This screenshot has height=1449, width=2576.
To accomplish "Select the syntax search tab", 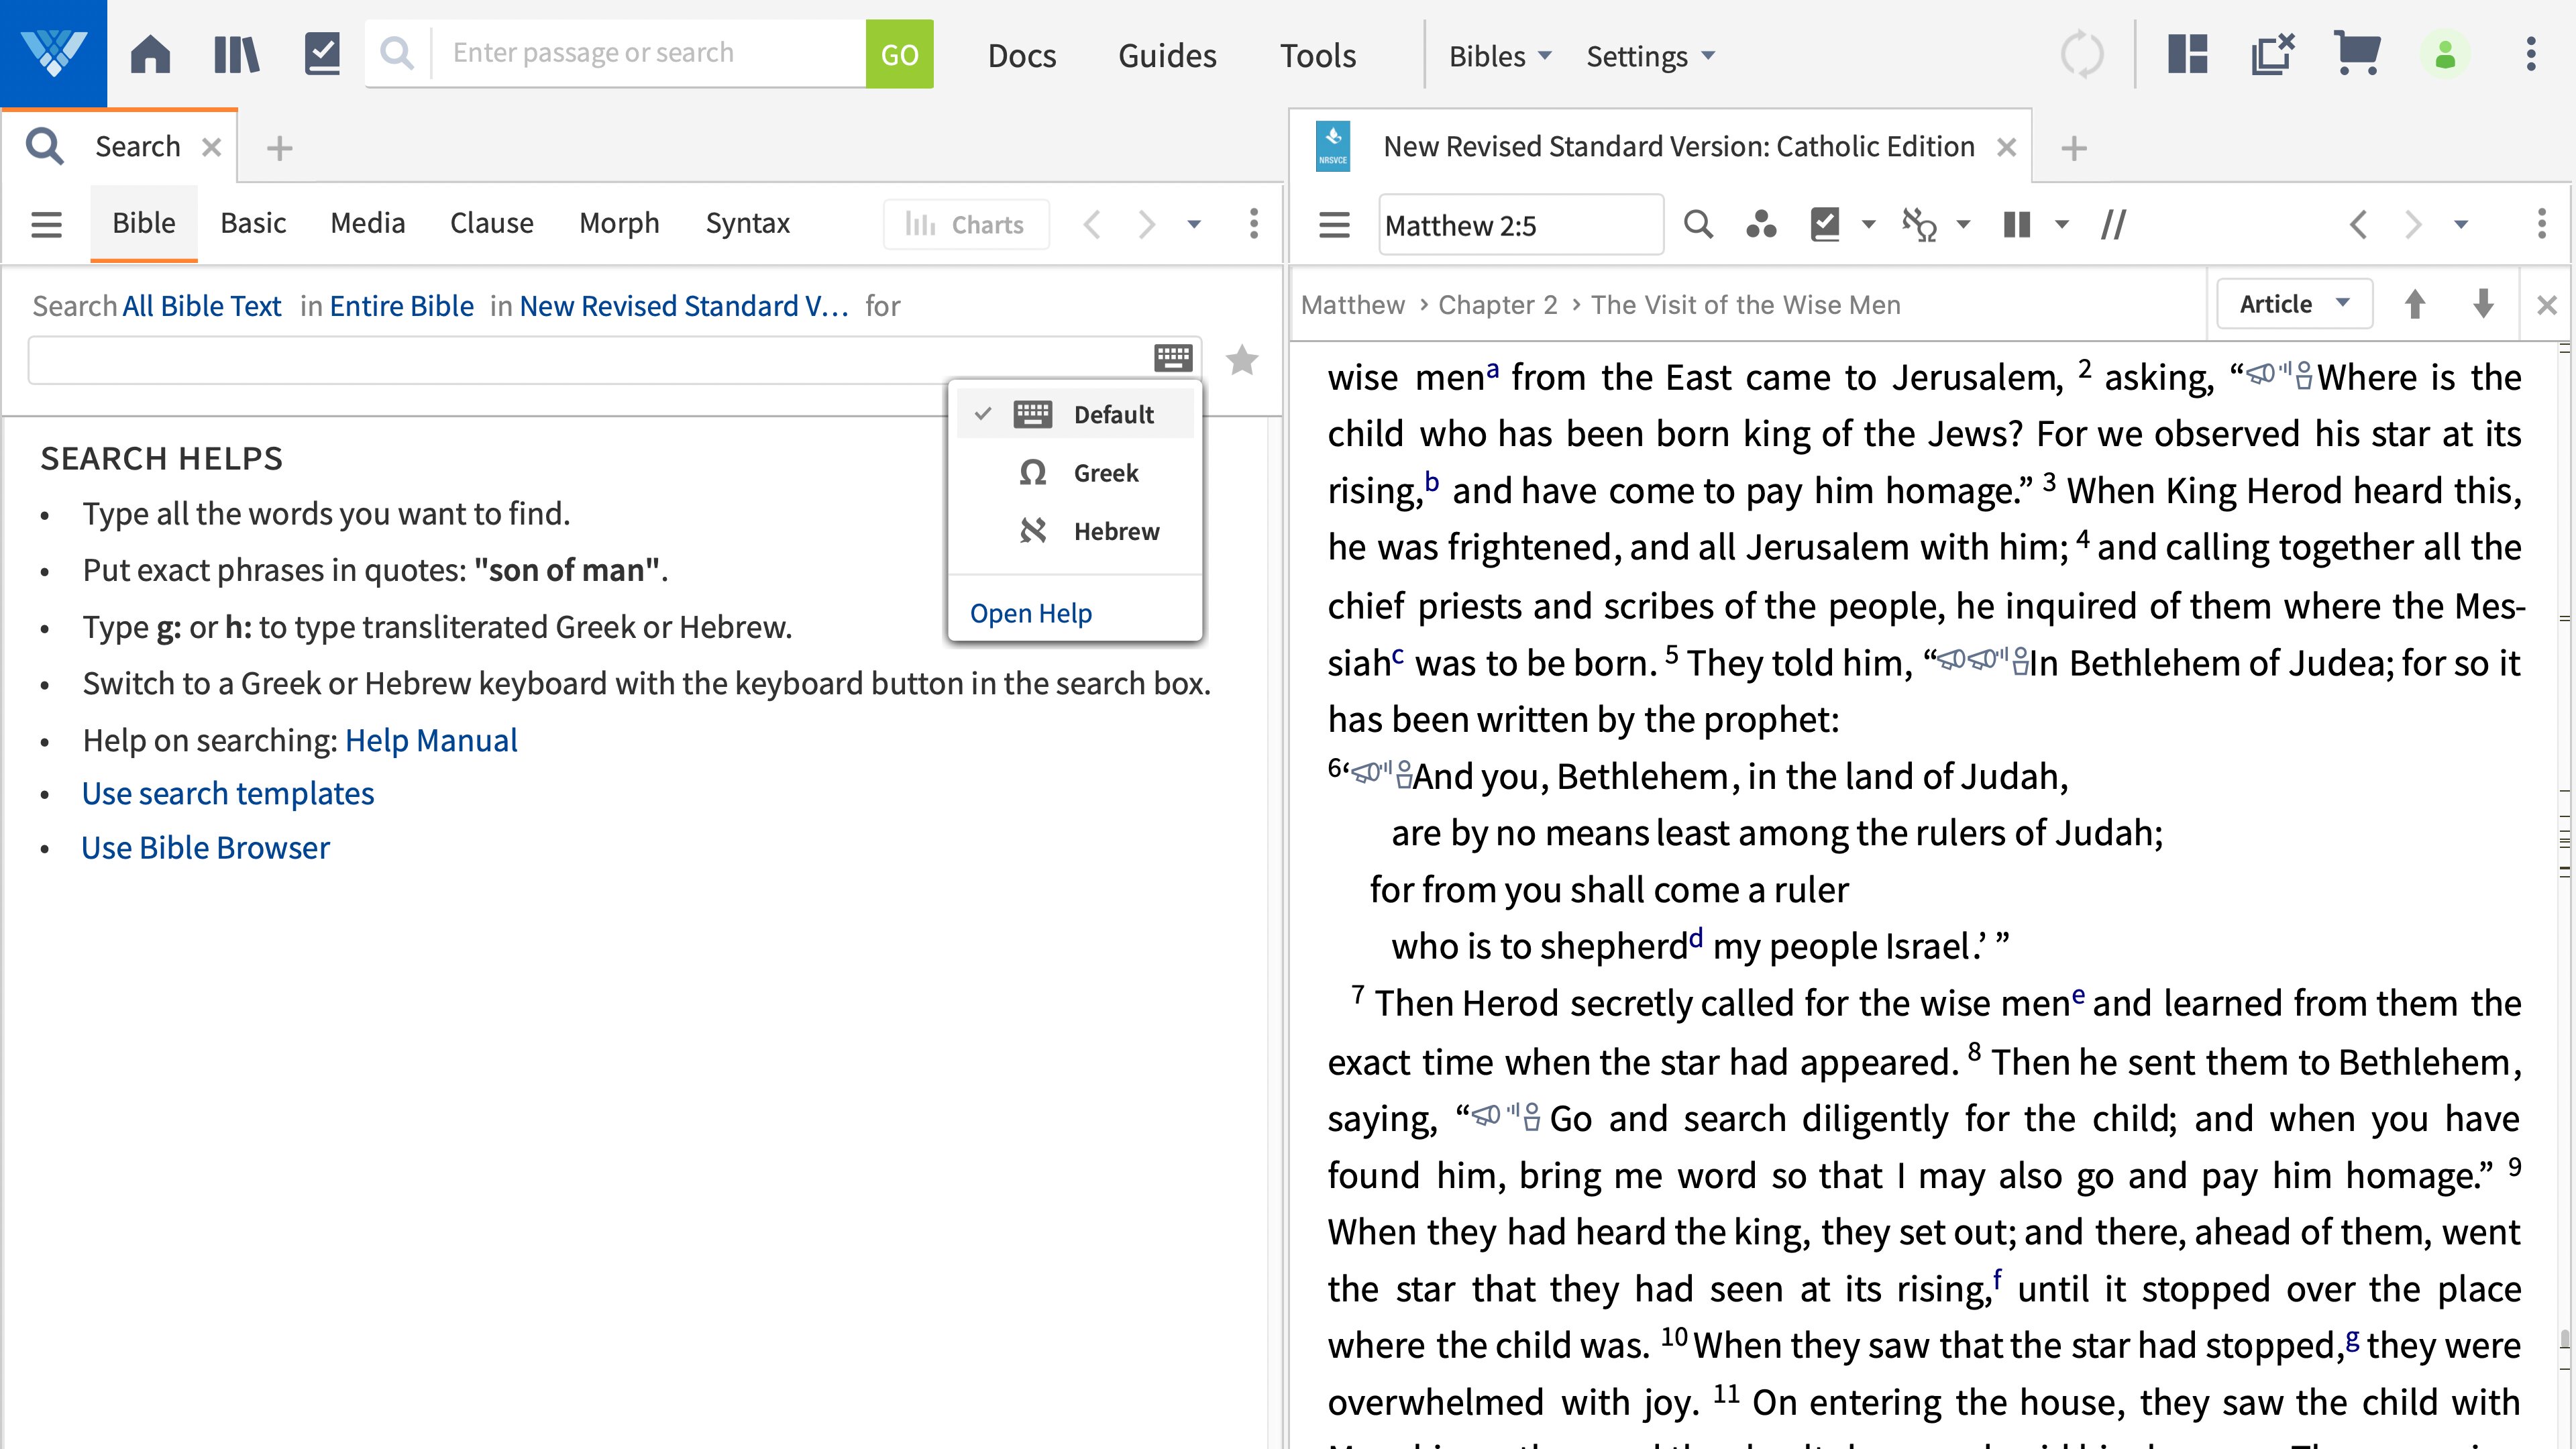I will (x=747, y=223).
